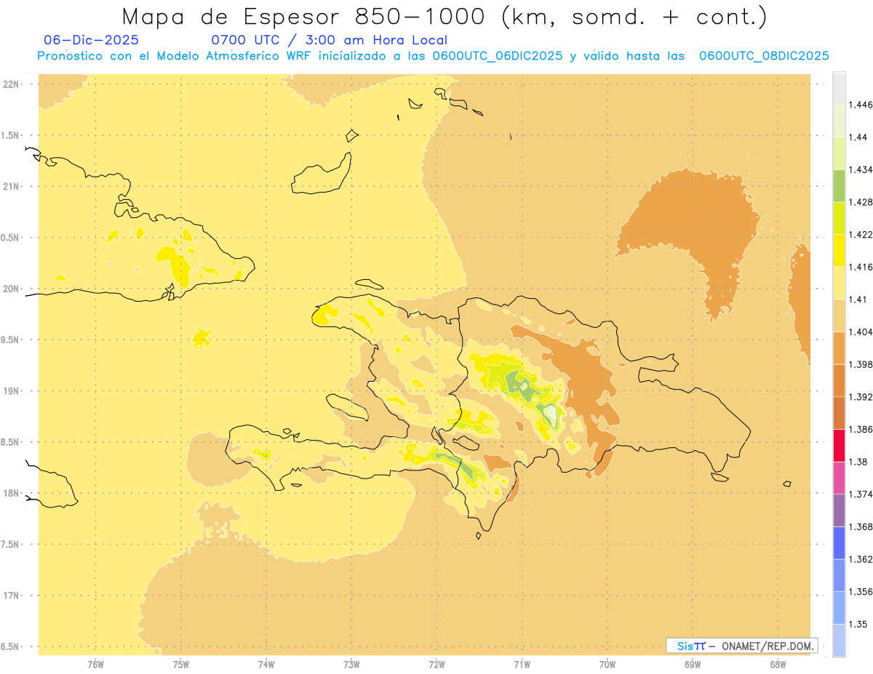Viewport: 873px width, 674px height.
Task: Select the legend value 1.434
Action: [x=861, y=169]
